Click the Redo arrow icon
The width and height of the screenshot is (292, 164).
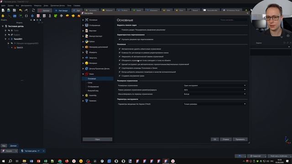click(x=26, y=10)
